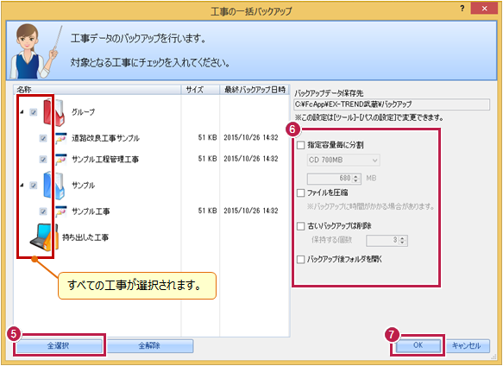
Task: Collapse the グループ tree node
Action: pyautogui.click(x=22, y=112)
